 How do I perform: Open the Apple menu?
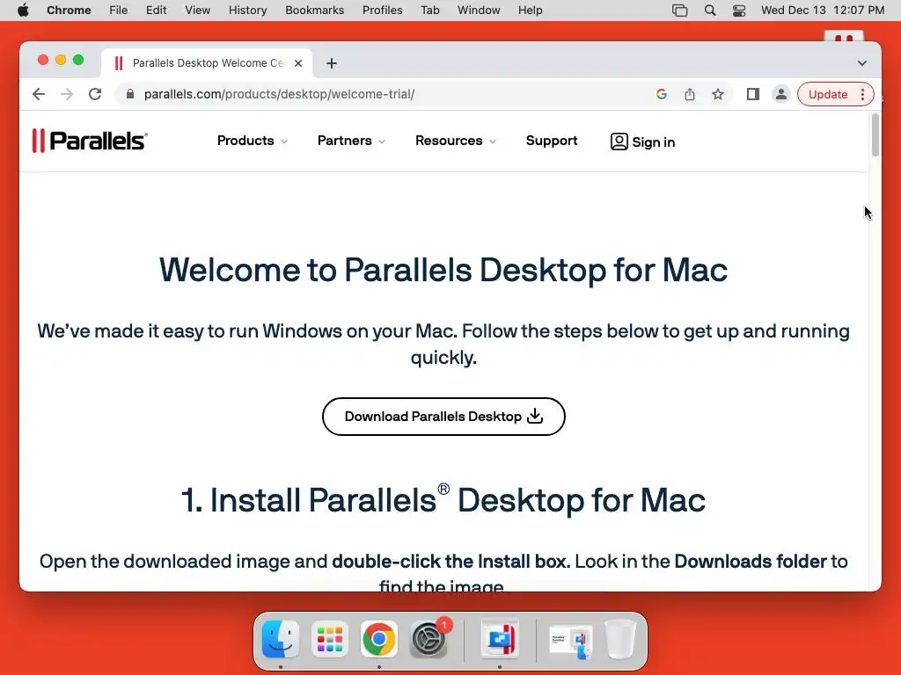tap(23, 11)
